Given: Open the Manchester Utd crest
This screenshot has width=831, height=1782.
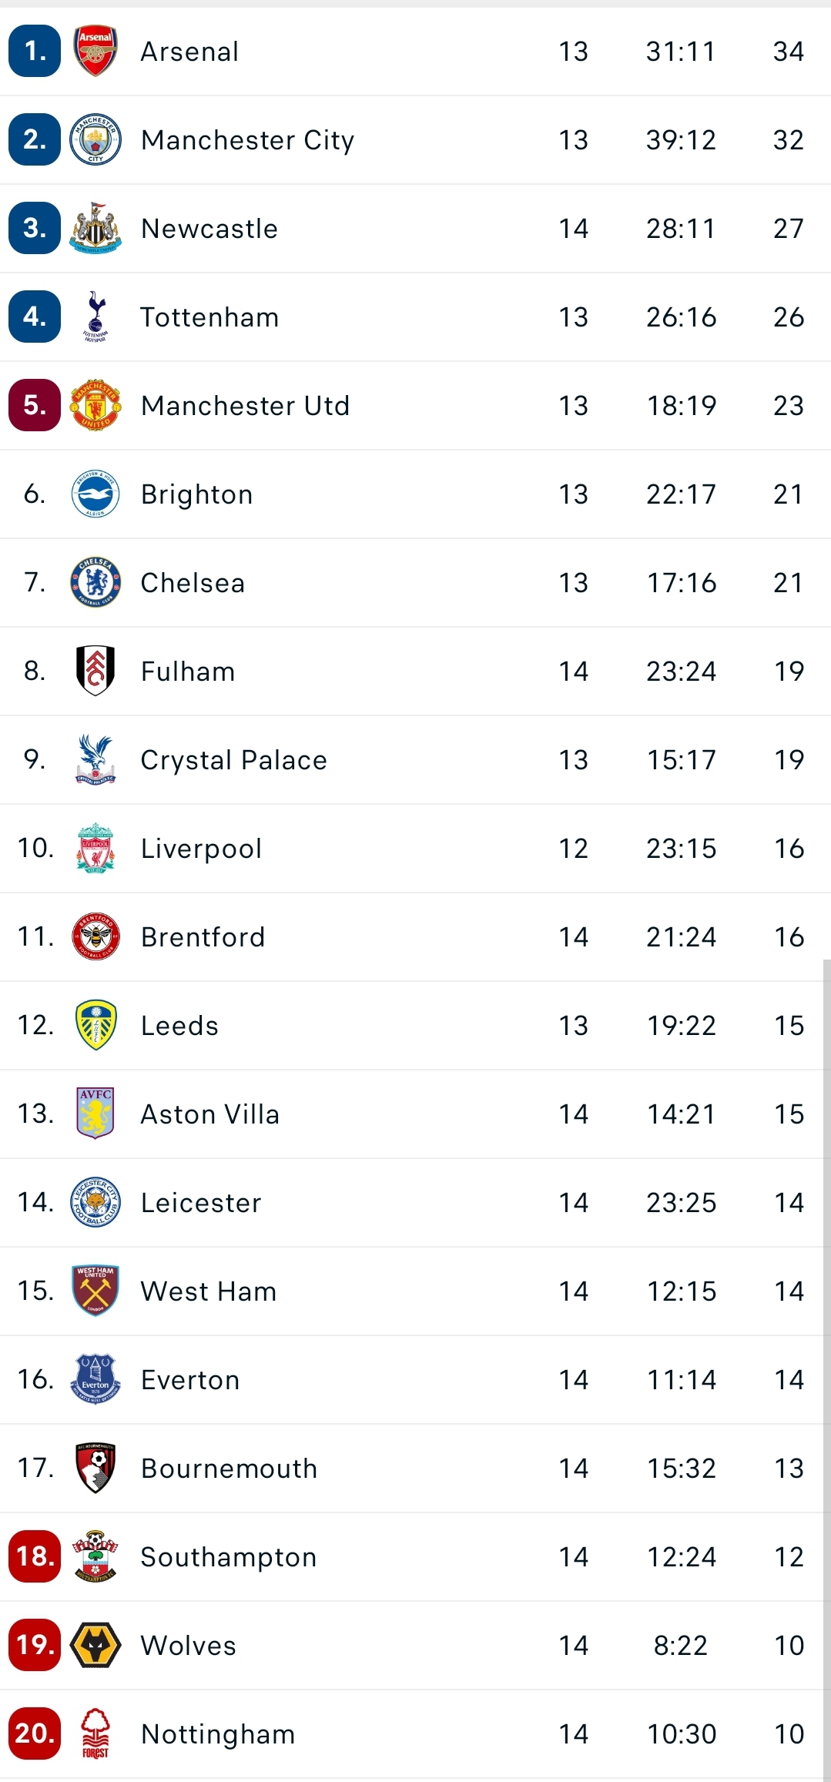Looking at the screenshot, I should click(95, 405).
